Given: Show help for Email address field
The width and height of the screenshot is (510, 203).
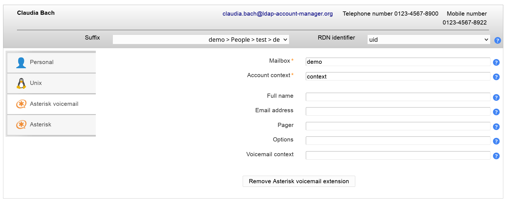Looking at the screenshot, I should click(x=496, y=112).
